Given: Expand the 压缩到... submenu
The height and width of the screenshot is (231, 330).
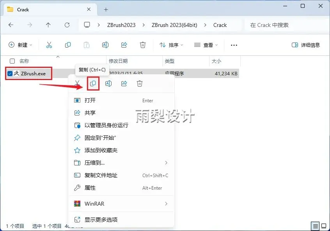Looking at the screenshot, I should (166, 163).
